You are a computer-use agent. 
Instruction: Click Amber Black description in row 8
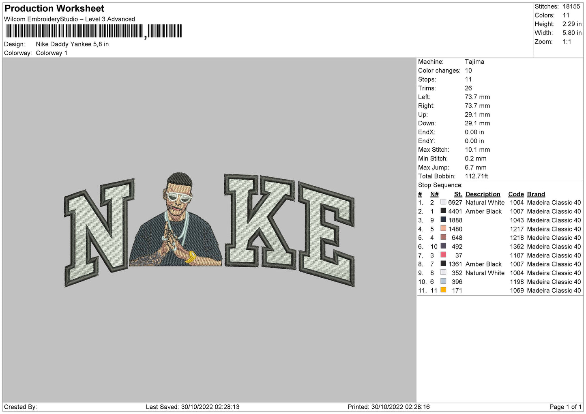point(483,264)
